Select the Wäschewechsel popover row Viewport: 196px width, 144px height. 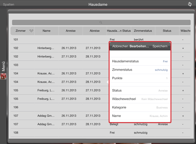[x=140, y=99]
